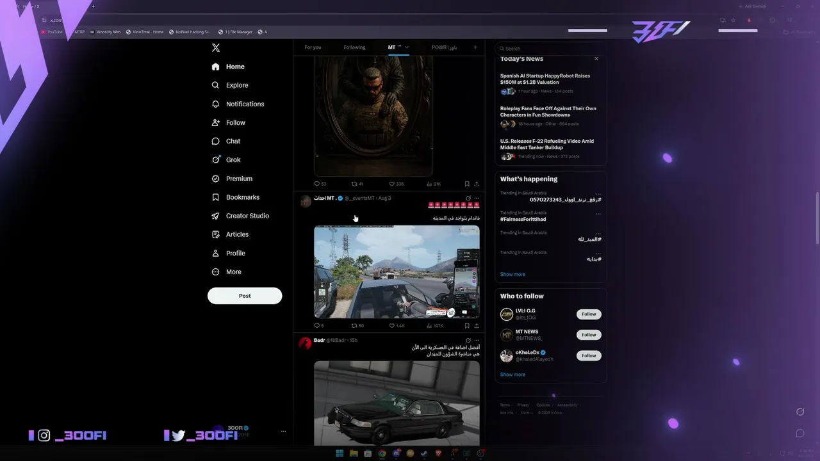The width and height of the screenshot is (820, 461).
Task: Bookmark the MT events post
Action: [467, 326]
